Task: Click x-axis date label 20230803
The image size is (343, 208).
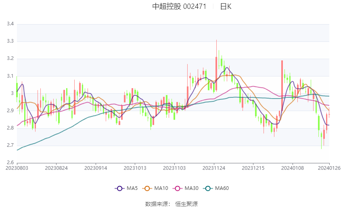Action: (x=17, y=168)
